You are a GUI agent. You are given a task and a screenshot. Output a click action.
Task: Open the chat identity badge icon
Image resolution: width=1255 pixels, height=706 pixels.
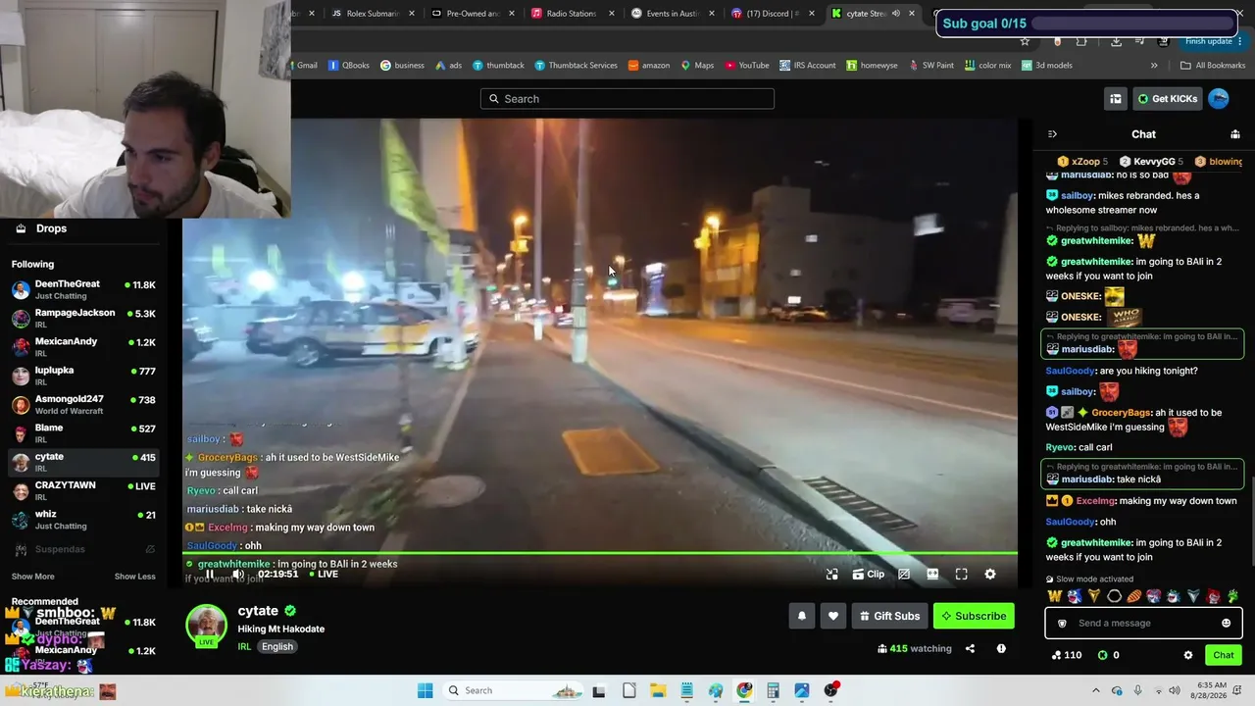tap(1061, 623)
